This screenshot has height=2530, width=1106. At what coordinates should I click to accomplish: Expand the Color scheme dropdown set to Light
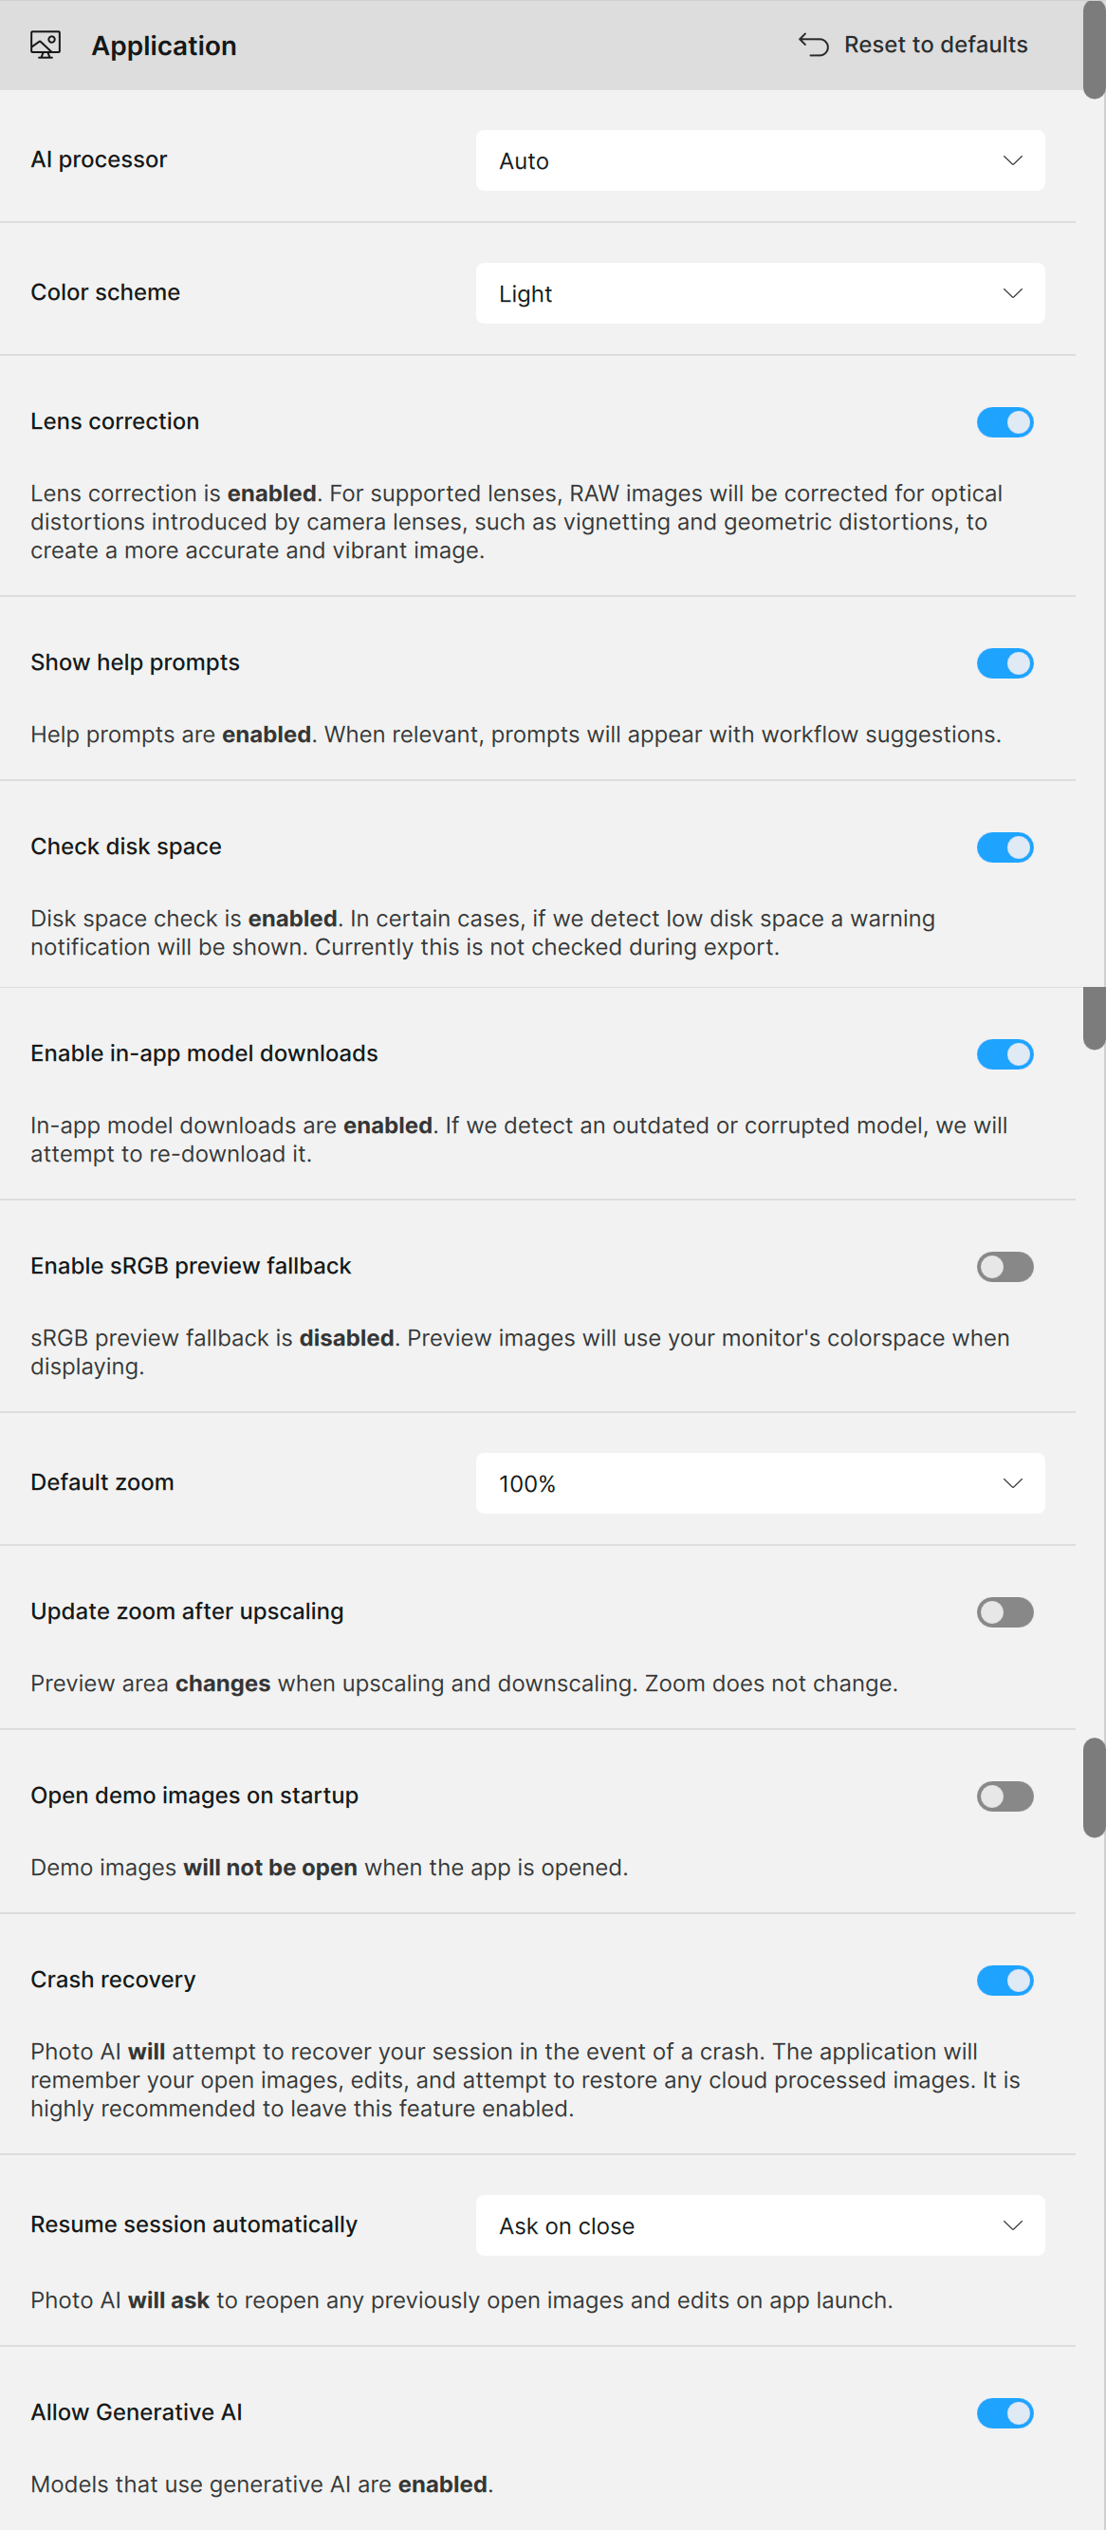760,292
